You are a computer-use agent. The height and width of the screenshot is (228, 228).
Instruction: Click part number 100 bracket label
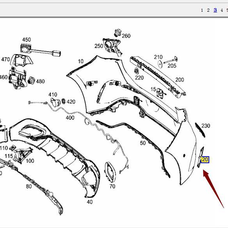point(30,161)
